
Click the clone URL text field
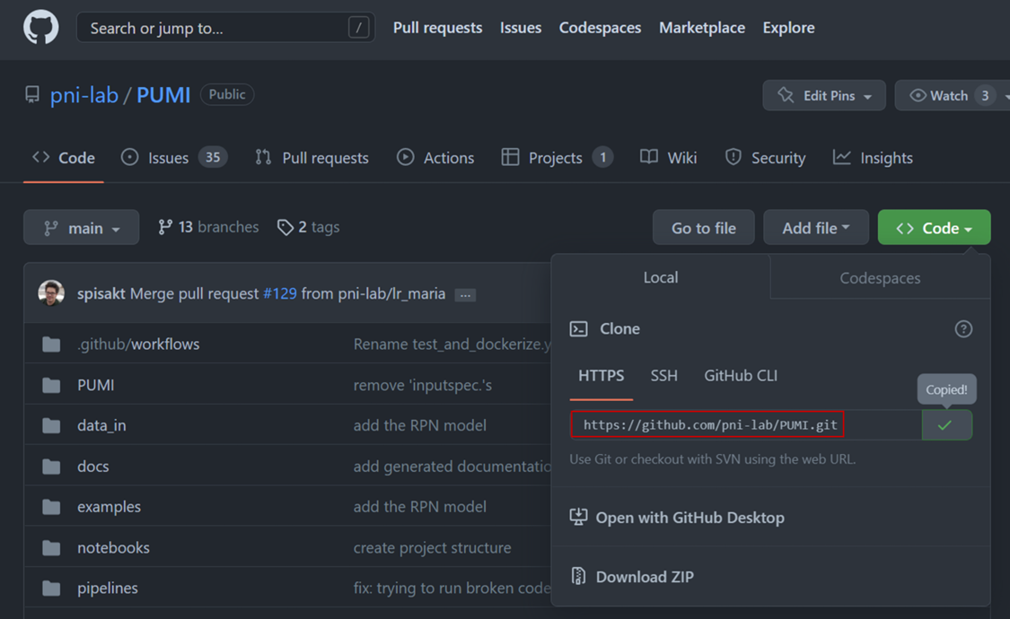pos(746,424)
